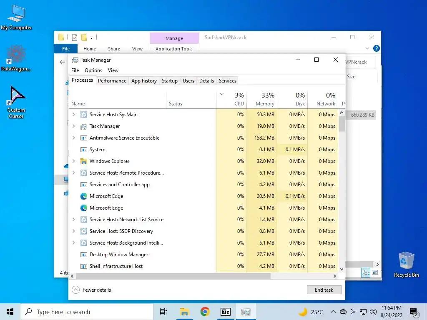Switch to the Services tab
This screenshot has height=320, width=427.
coord(228,81)
